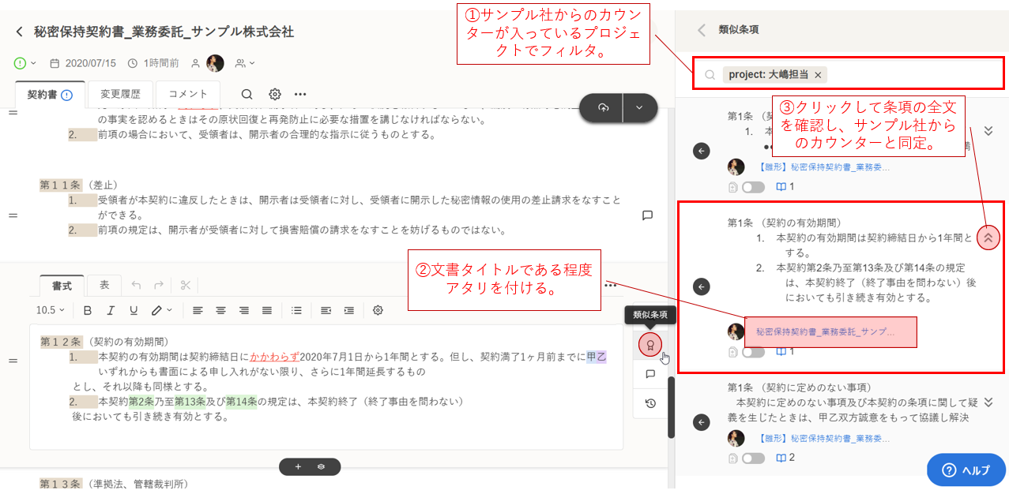Open the search magnifier beside the コメント tab

(247, 94)
